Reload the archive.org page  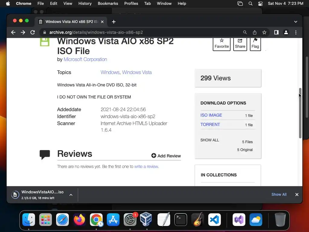(33, 32)
